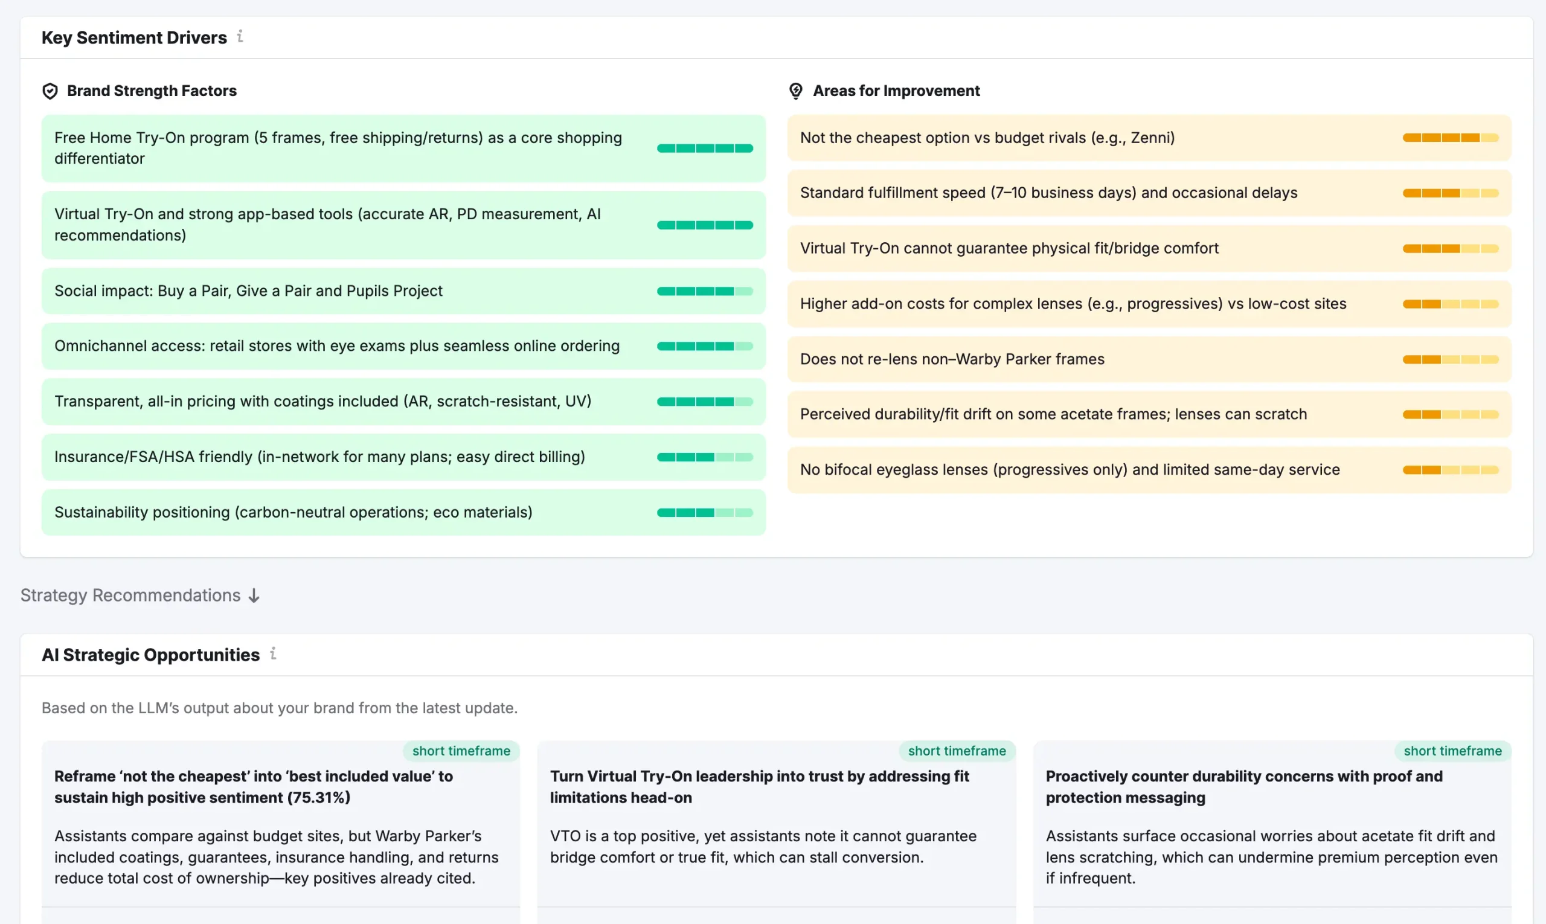Click strength bar for Free Home Try-On
Screen dimensions: 1546x924
coord(704,148)
